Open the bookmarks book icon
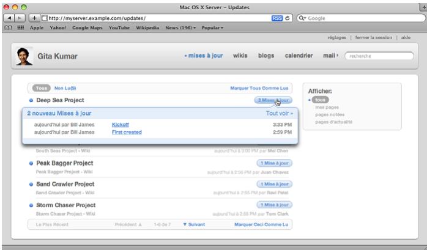Screen dimensions: 427x250 9,28
